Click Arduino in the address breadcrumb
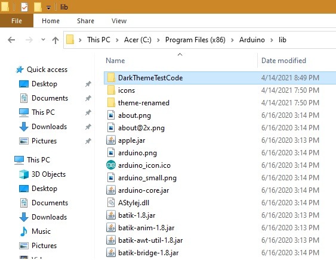Viewport: 336px width, 260px height. (x=252, y=40)
